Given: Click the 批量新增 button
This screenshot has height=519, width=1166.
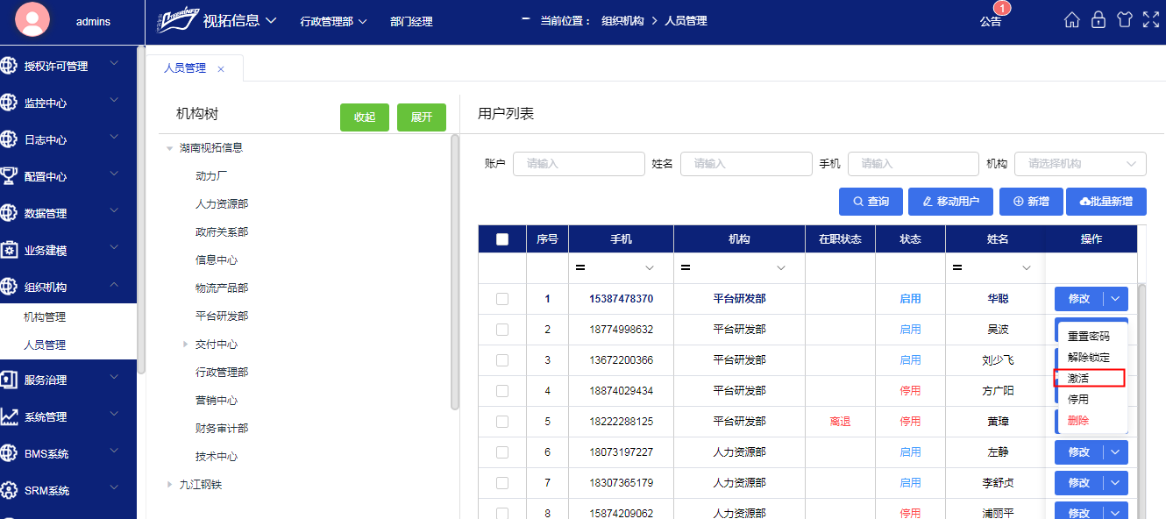Looking at the screenshot, I should coord(1106,202).
